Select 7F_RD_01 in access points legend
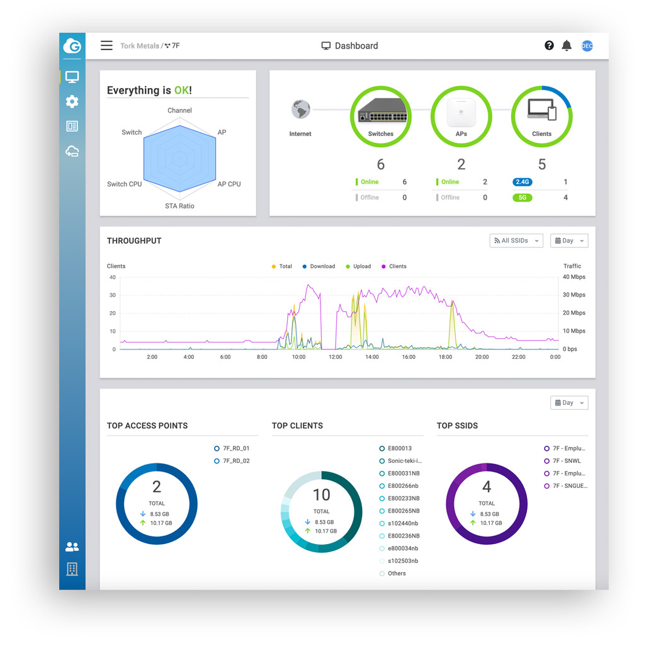The image size is (646, 646). pos(235,449)
